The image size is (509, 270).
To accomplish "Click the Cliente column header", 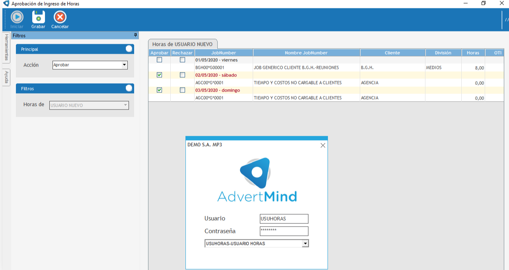I will (392, 53).
